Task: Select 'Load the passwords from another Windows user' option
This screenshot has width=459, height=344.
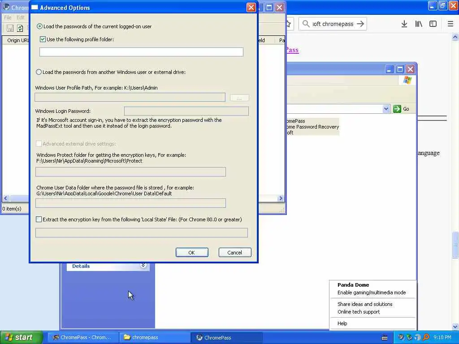Action: click(39, 72)
